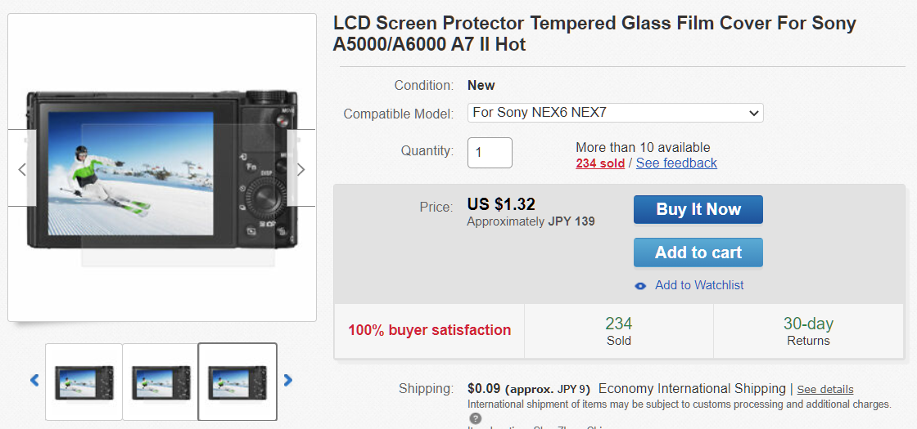The image size is (917, 429).
Task: Click the 100% buyer satisfaction text
Action: coord(429,331)
